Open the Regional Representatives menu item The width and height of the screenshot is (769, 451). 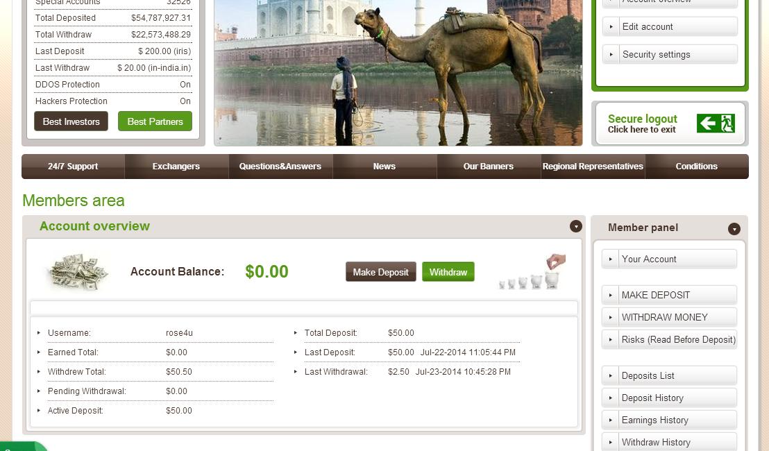click(593, 167)
